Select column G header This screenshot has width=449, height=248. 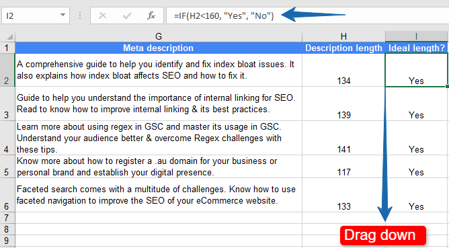pos(159,36)
